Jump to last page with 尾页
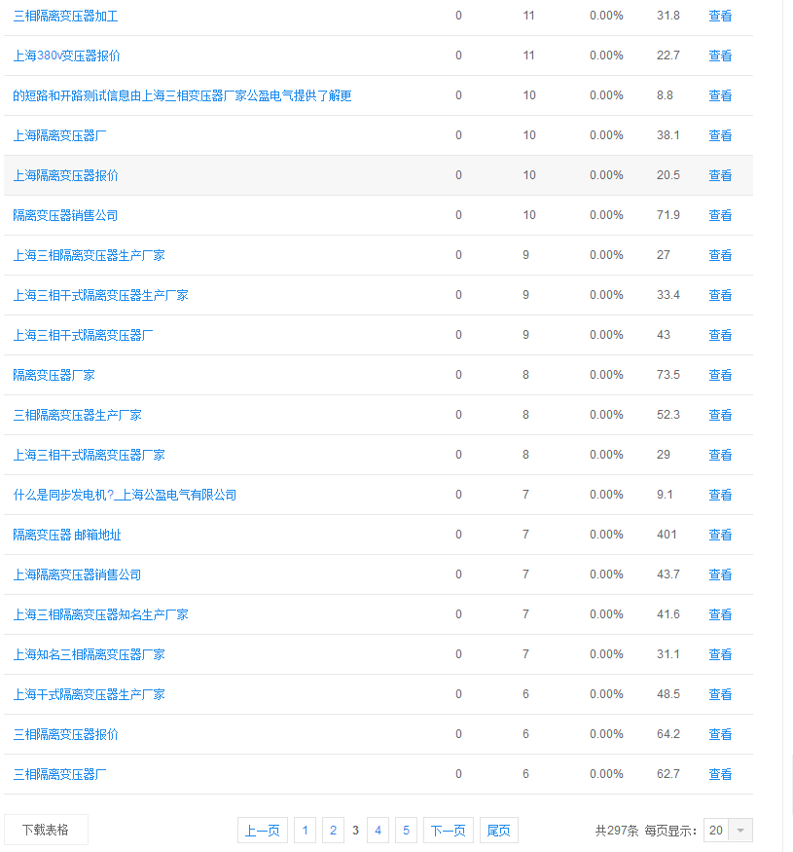 (498, 831)
